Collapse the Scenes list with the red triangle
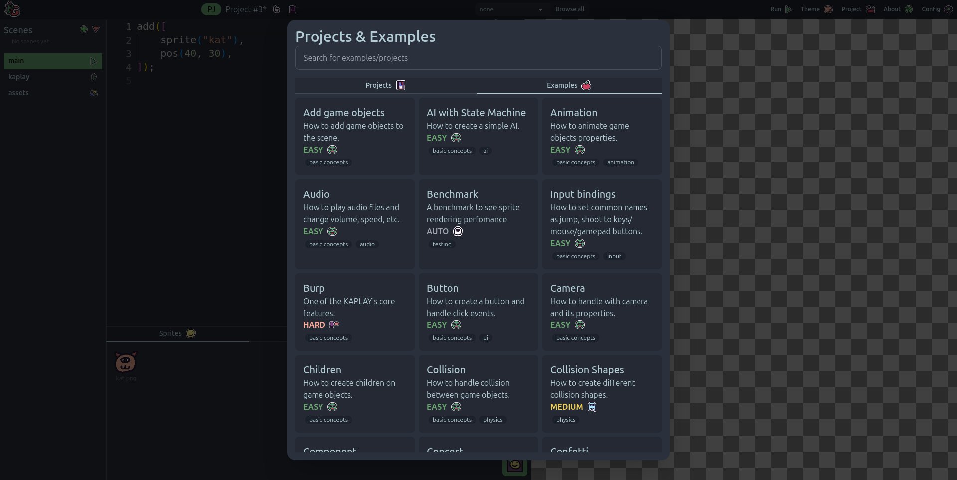 [96, 29]
